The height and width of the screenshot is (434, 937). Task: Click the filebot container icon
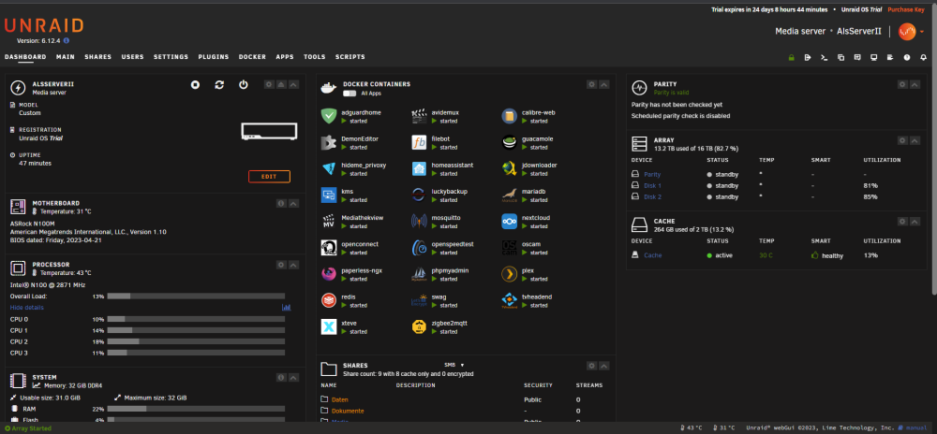point(419,142)
